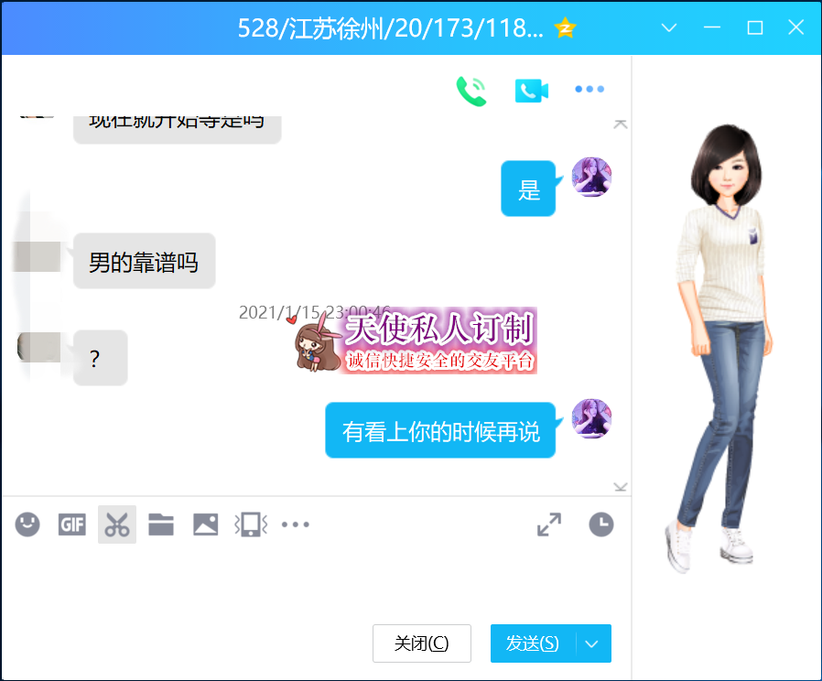This screenshot has width=822, height=681.
Task: Take a screenshot with the scissors tool
Action: [116, 524]
